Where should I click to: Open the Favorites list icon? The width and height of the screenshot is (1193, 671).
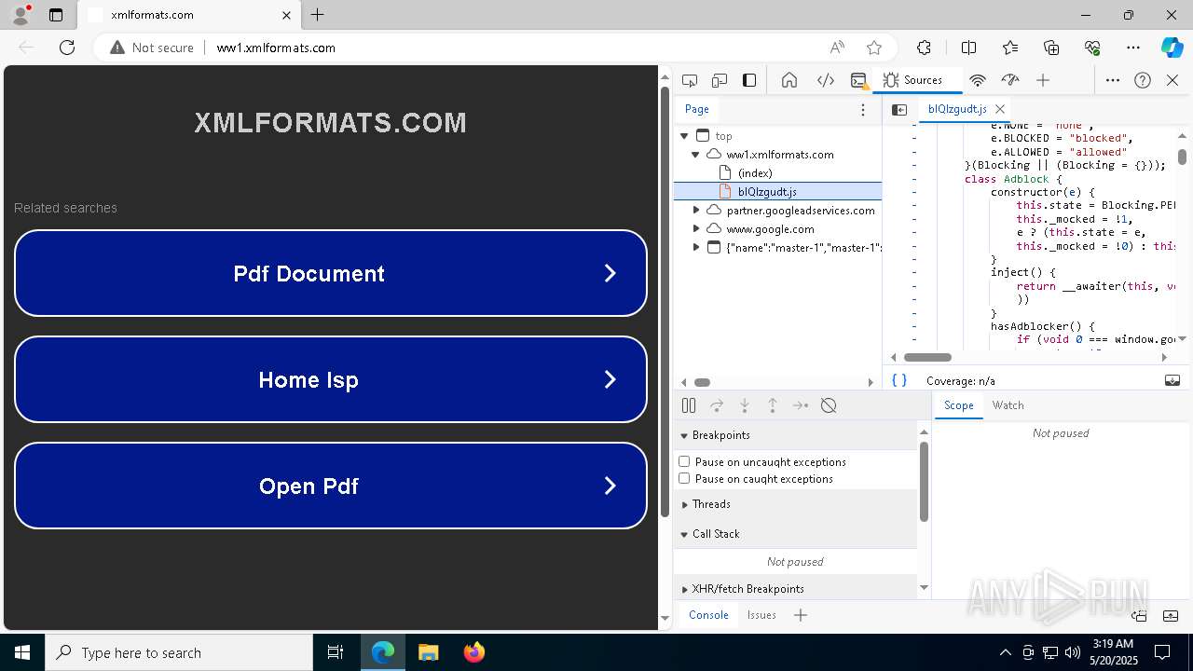(1010, 48)
